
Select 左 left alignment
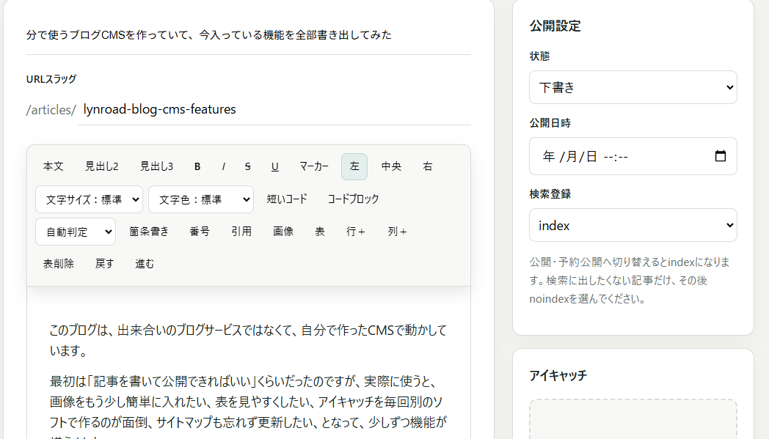[x=354, y=166]
